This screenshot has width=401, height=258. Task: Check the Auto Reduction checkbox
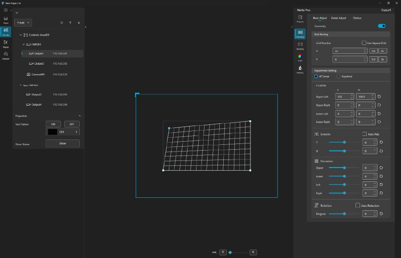[358, 205]
